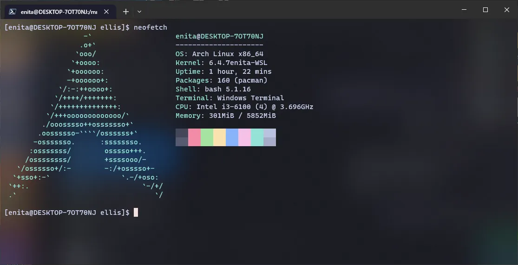Click the bottom '[enita@DESKTOP-7OT70NJ ellis]$' prompt

click(x=67, y=213)
